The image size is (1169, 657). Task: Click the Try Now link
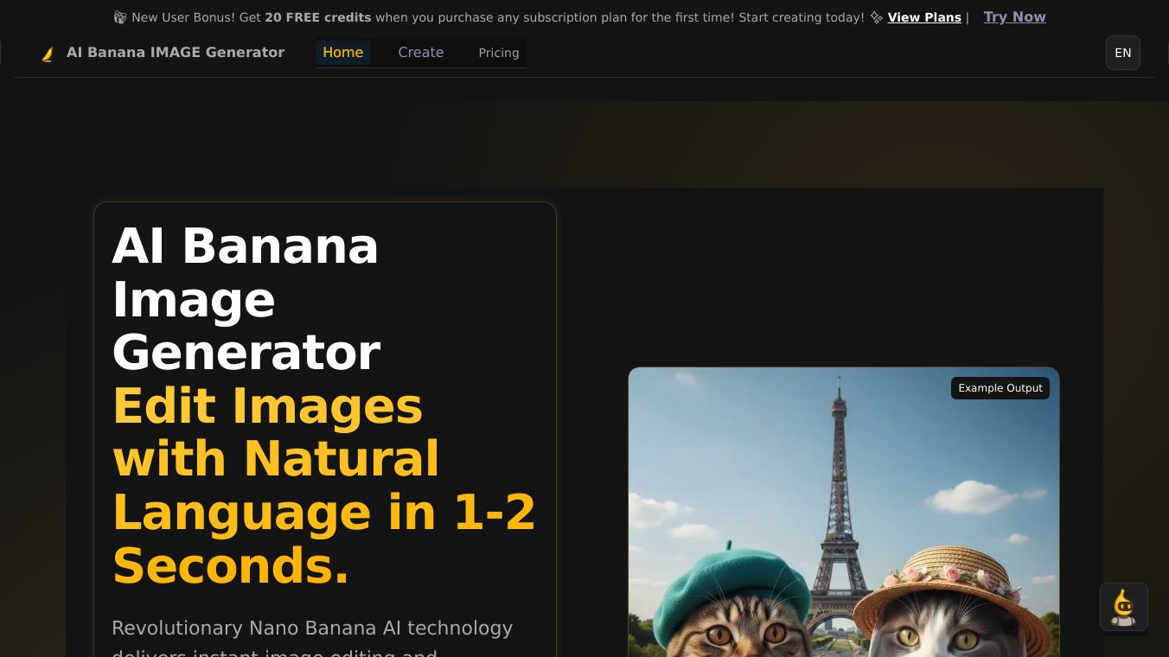1014,17
